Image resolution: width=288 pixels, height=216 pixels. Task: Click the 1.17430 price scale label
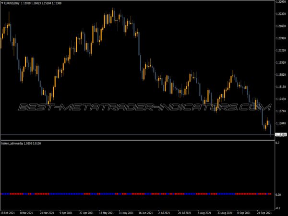281,99
